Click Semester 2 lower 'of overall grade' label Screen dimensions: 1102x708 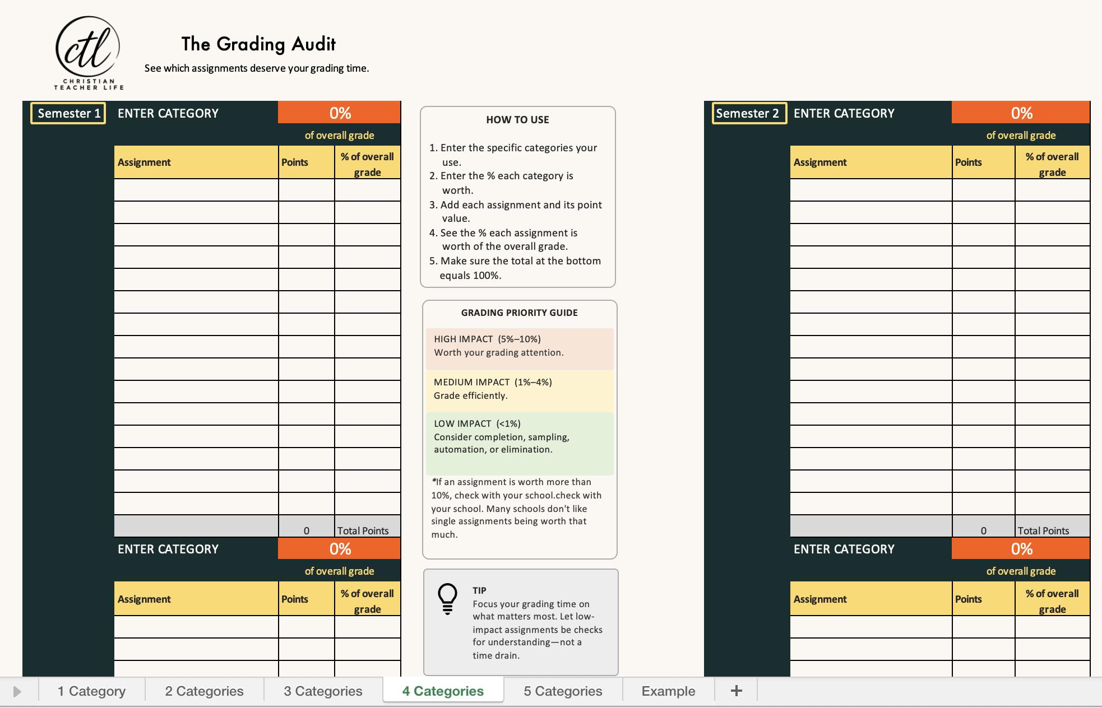(1021, 571)
